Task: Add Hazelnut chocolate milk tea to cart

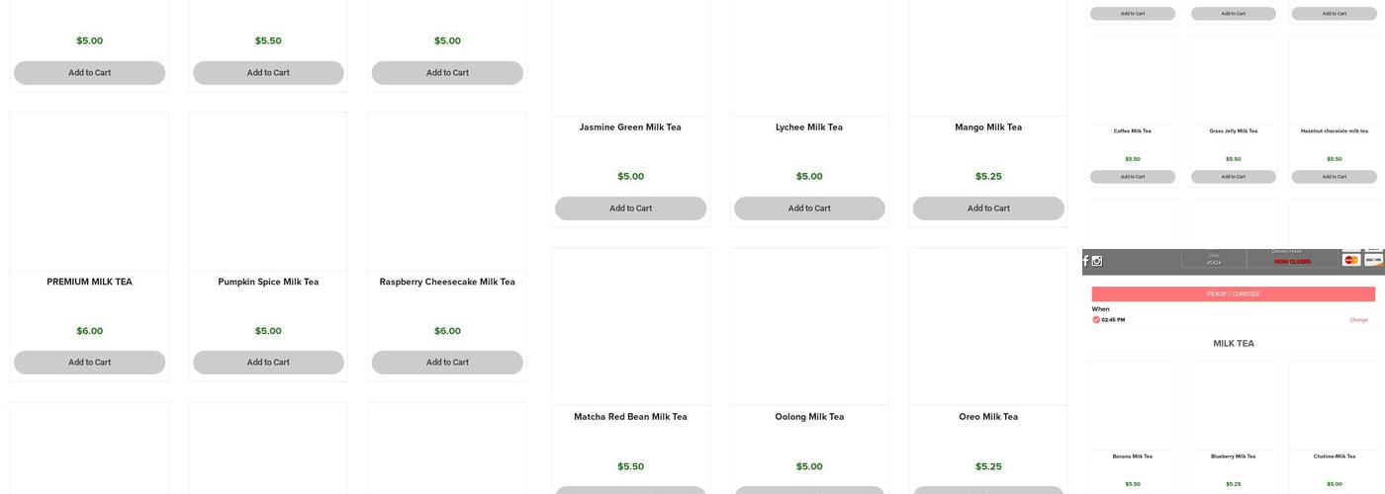Action: click(x=1335, y=177)
